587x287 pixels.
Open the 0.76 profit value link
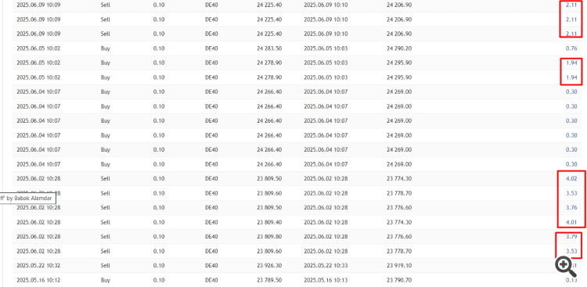[x=571, y=48]
